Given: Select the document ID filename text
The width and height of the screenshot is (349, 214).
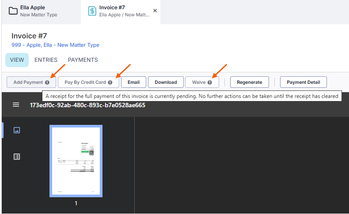Looking at the screenshot, I should point(87,105).
